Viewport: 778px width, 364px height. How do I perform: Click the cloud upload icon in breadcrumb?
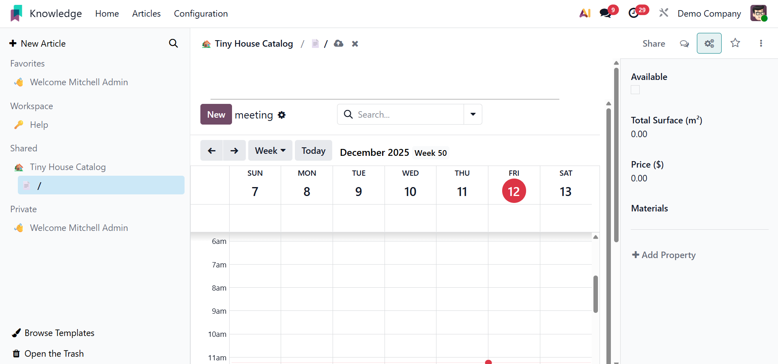tap(339, 43)
